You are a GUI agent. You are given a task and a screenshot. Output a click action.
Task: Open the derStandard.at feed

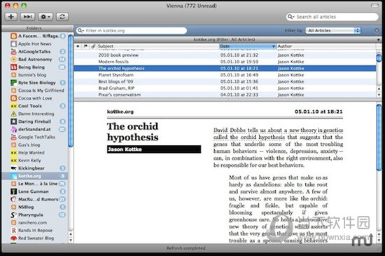[34, 129]
